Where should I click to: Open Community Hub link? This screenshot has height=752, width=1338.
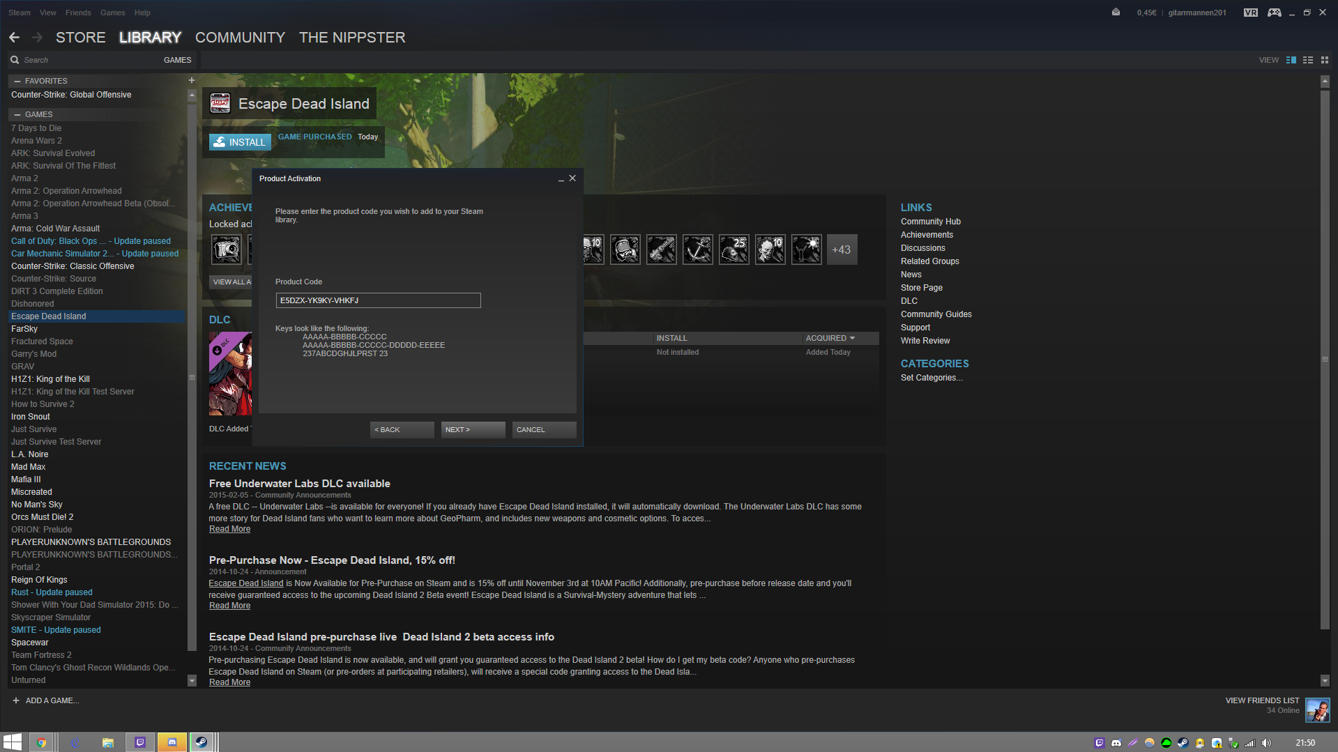[x=930, y=222]
